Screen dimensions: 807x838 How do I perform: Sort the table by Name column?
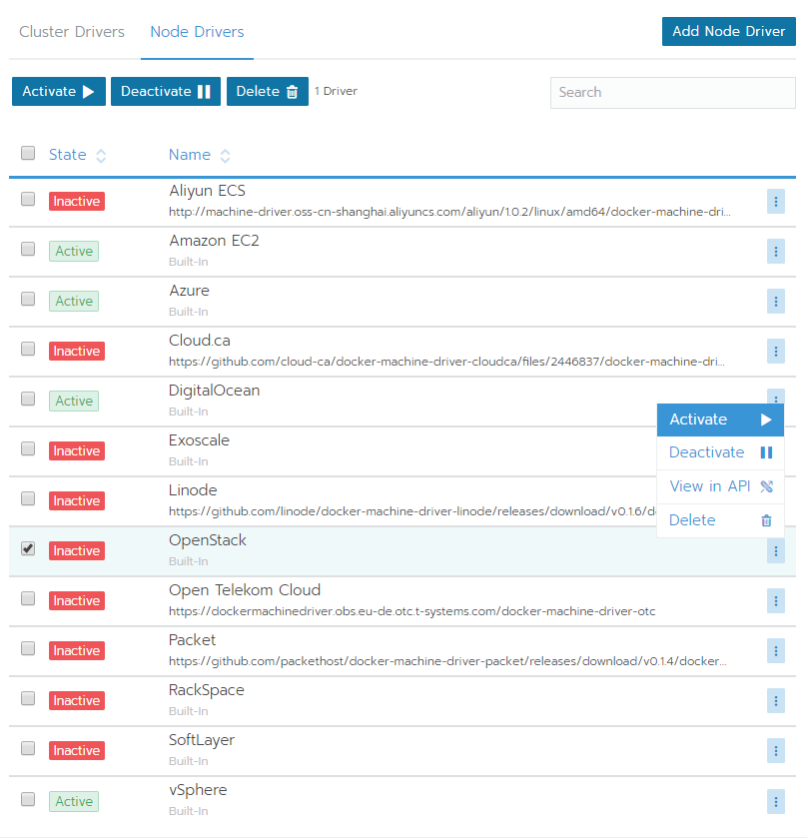pos(199,155)
